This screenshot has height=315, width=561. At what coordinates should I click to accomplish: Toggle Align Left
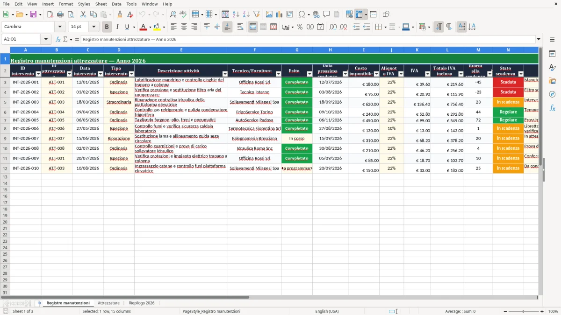[173, 27]
